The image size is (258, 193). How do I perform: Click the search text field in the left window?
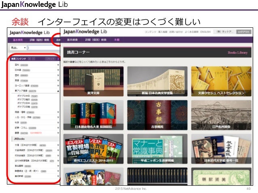coord(44,48)
